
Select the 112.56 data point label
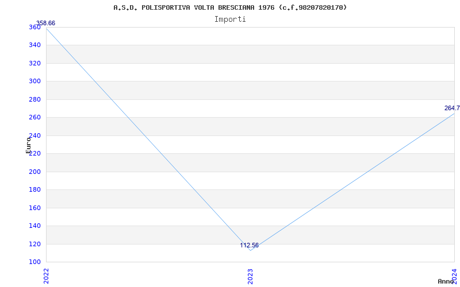[x=250, y=246]
